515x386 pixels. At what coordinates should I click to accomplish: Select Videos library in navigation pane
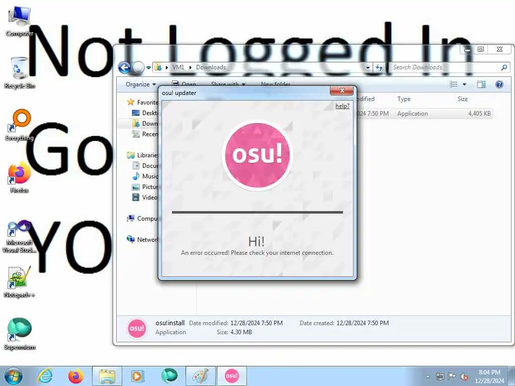[x=145, y=197]
